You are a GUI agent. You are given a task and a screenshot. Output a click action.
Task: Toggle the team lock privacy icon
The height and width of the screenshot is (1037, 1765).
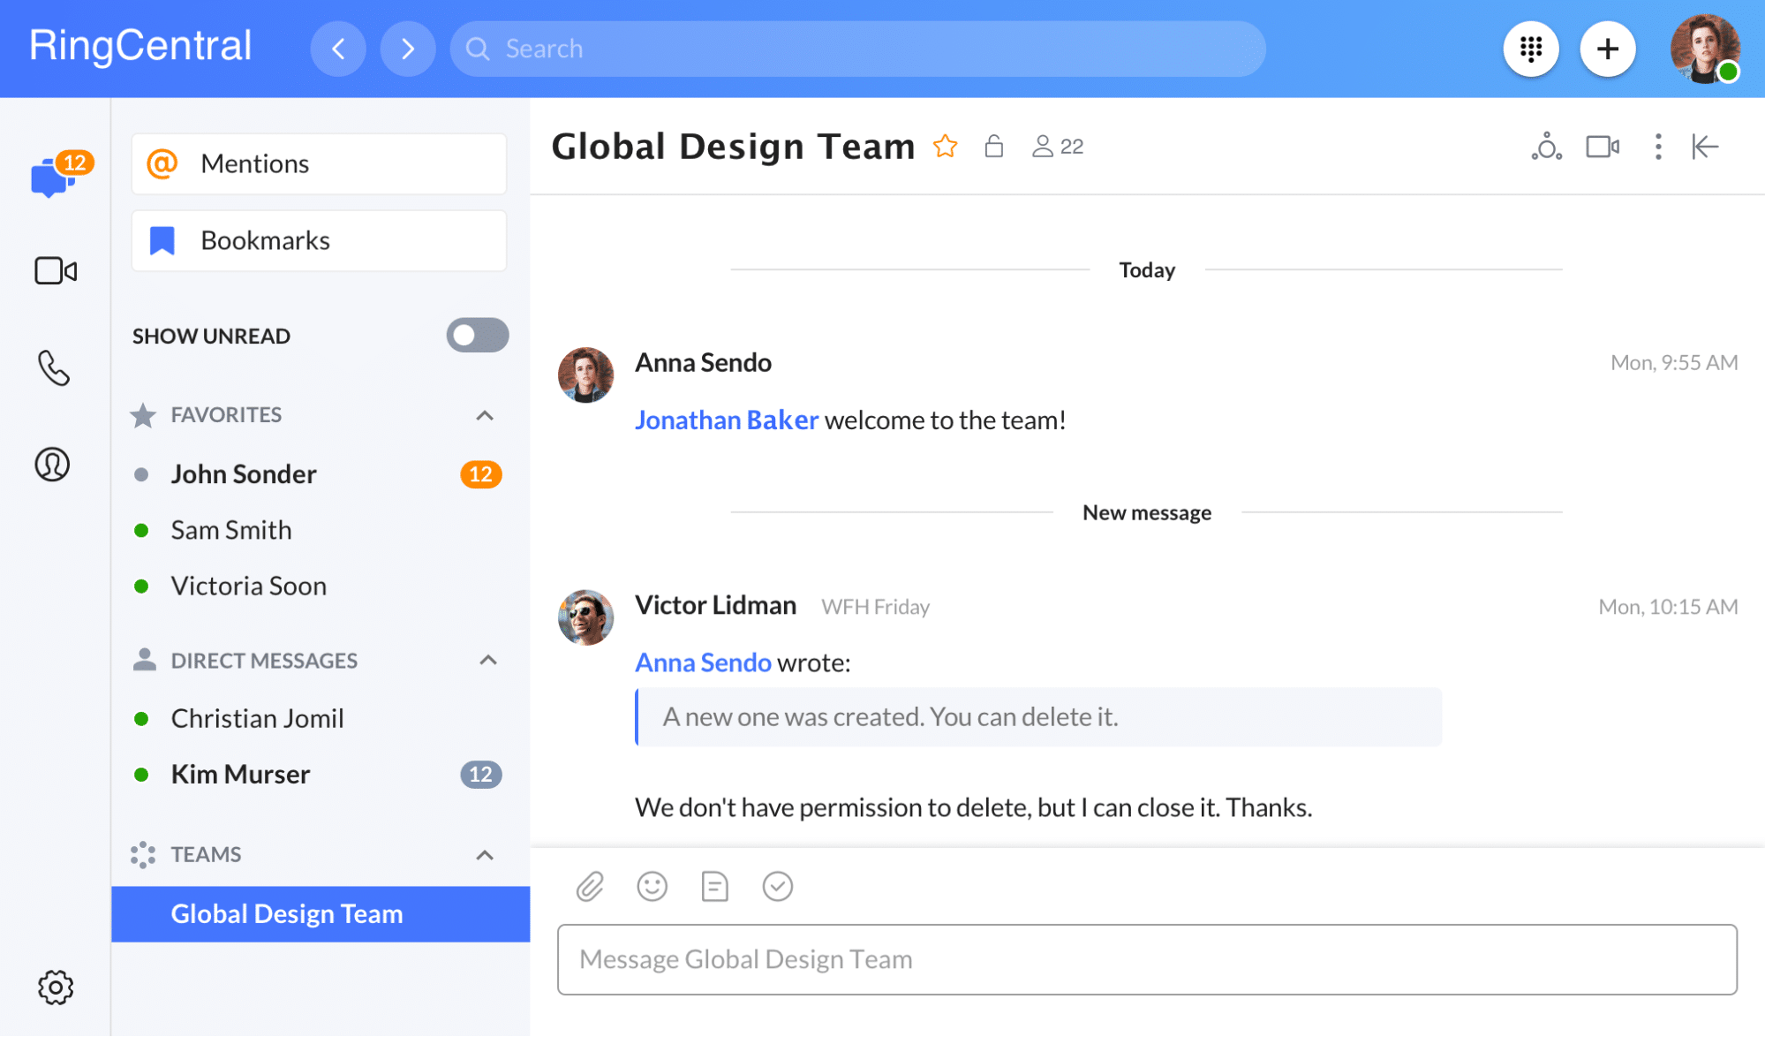tap(993, 147)
